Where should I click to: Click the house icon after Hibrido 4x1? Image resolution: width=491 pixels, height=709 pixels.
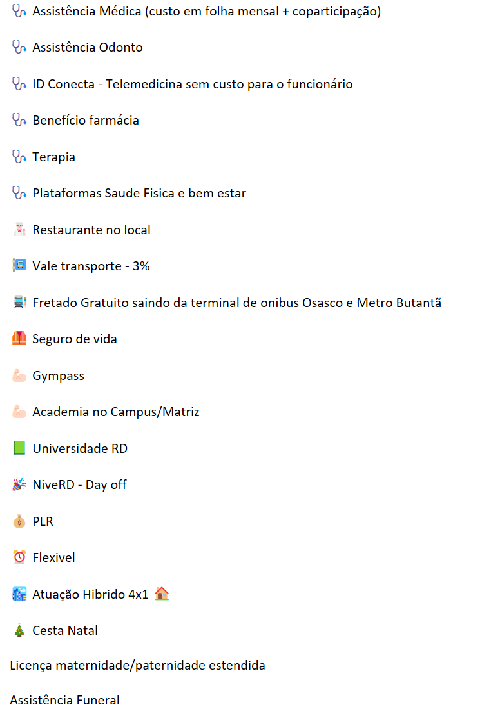tap(162, 594)
